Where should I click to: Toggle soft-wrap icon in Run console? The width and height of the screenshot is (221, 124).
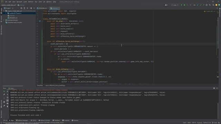[8, 97]
